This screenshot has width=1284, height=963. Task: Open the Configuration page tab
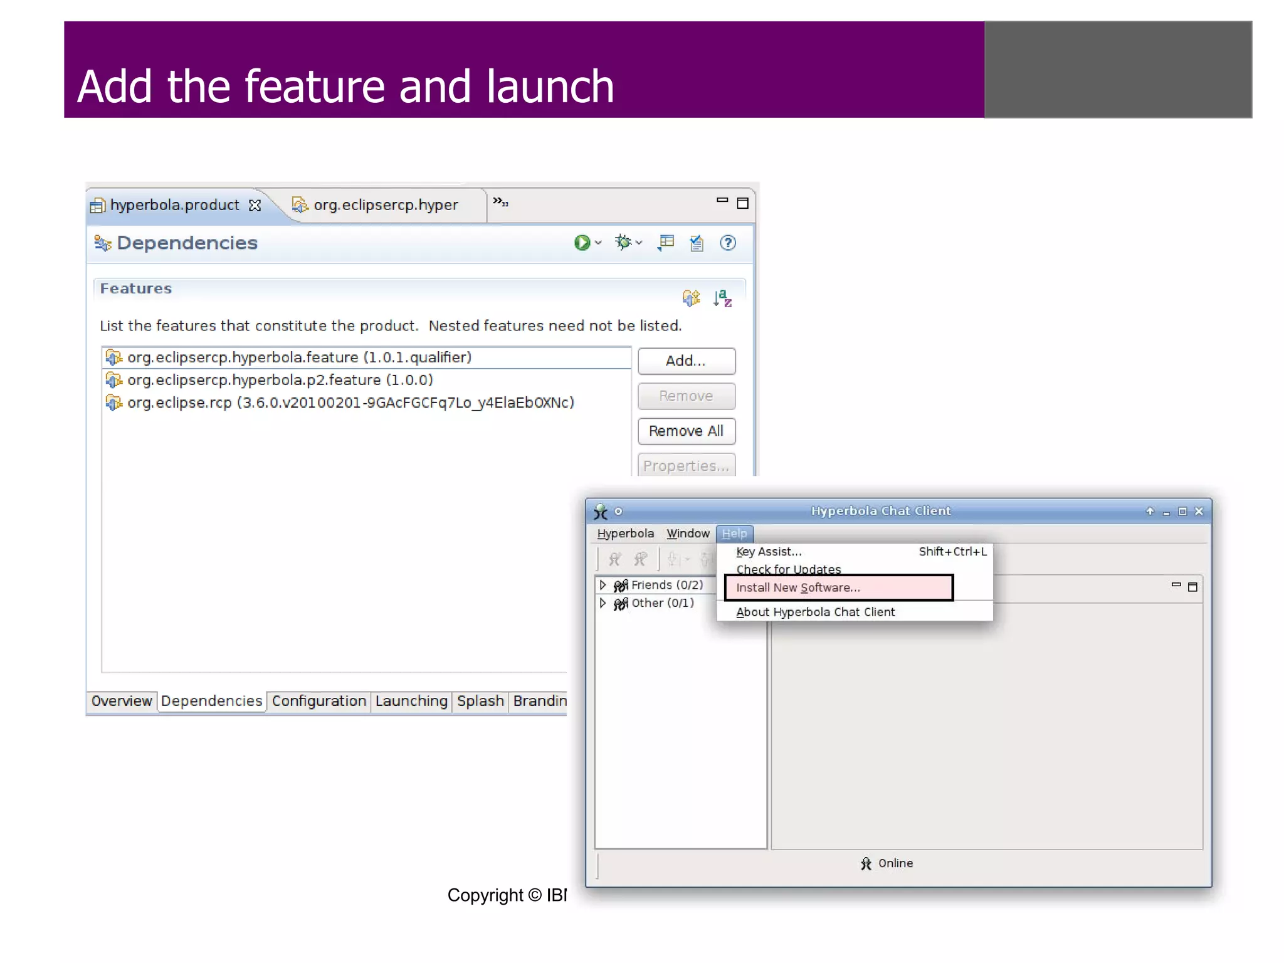[319, 701]
